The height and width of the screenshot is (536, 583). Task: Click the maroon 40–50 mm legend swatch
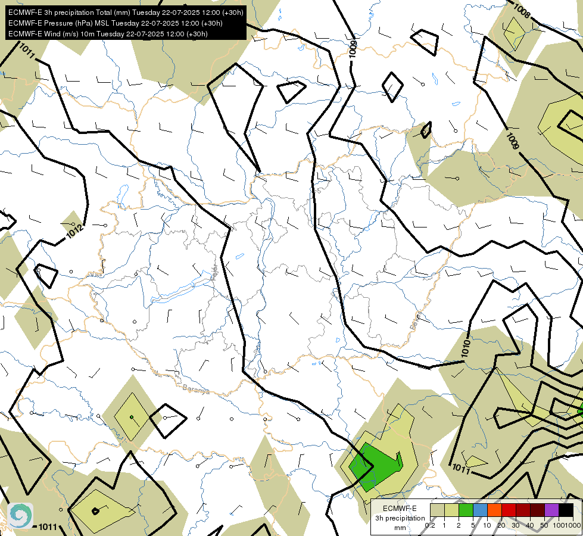[x=537, y=510]
